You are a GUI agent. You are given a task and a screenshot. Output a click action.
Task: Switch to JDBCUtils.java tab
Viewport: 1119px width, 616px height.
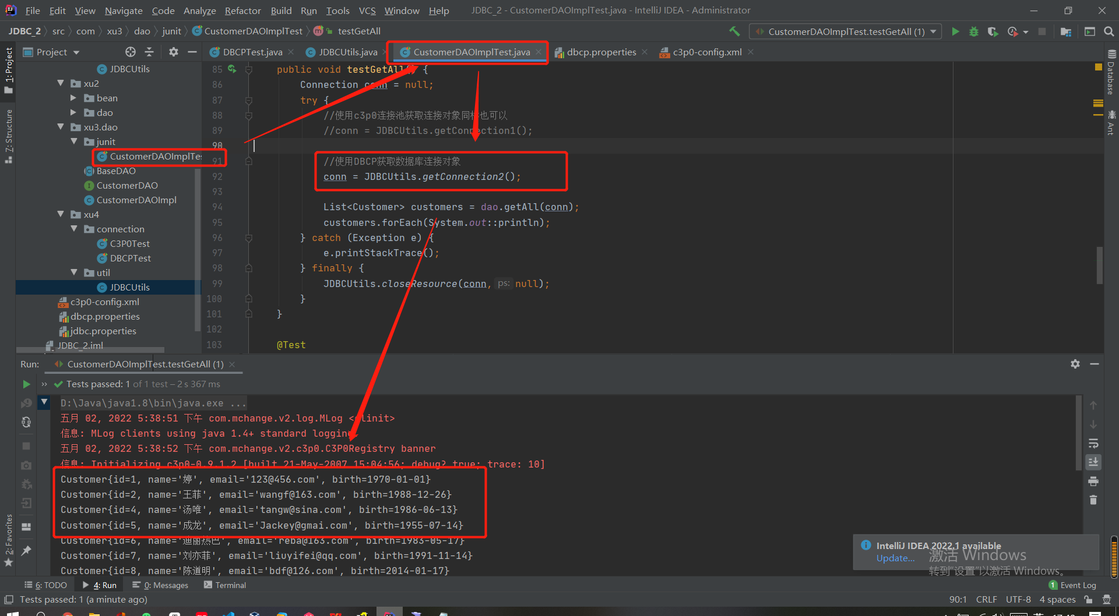(347, 52)
